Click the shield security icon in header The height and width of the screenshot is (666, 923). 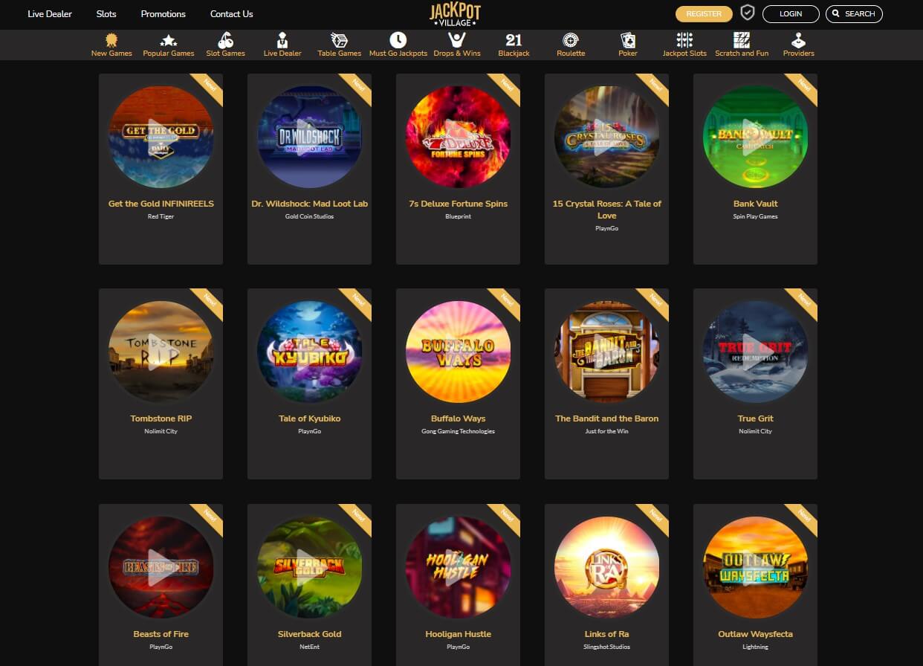click(748, 13)
